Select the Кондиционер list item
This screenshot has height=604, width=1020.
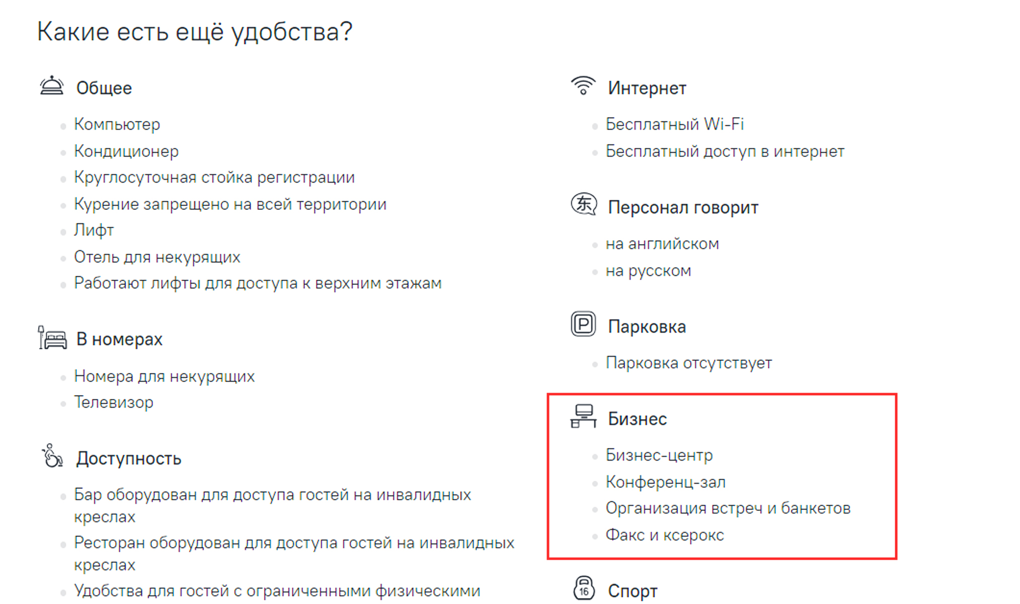(x=126, y=152)
